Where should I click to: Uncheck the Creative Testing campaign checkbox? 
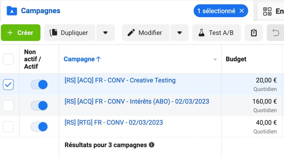coord(8,84)
